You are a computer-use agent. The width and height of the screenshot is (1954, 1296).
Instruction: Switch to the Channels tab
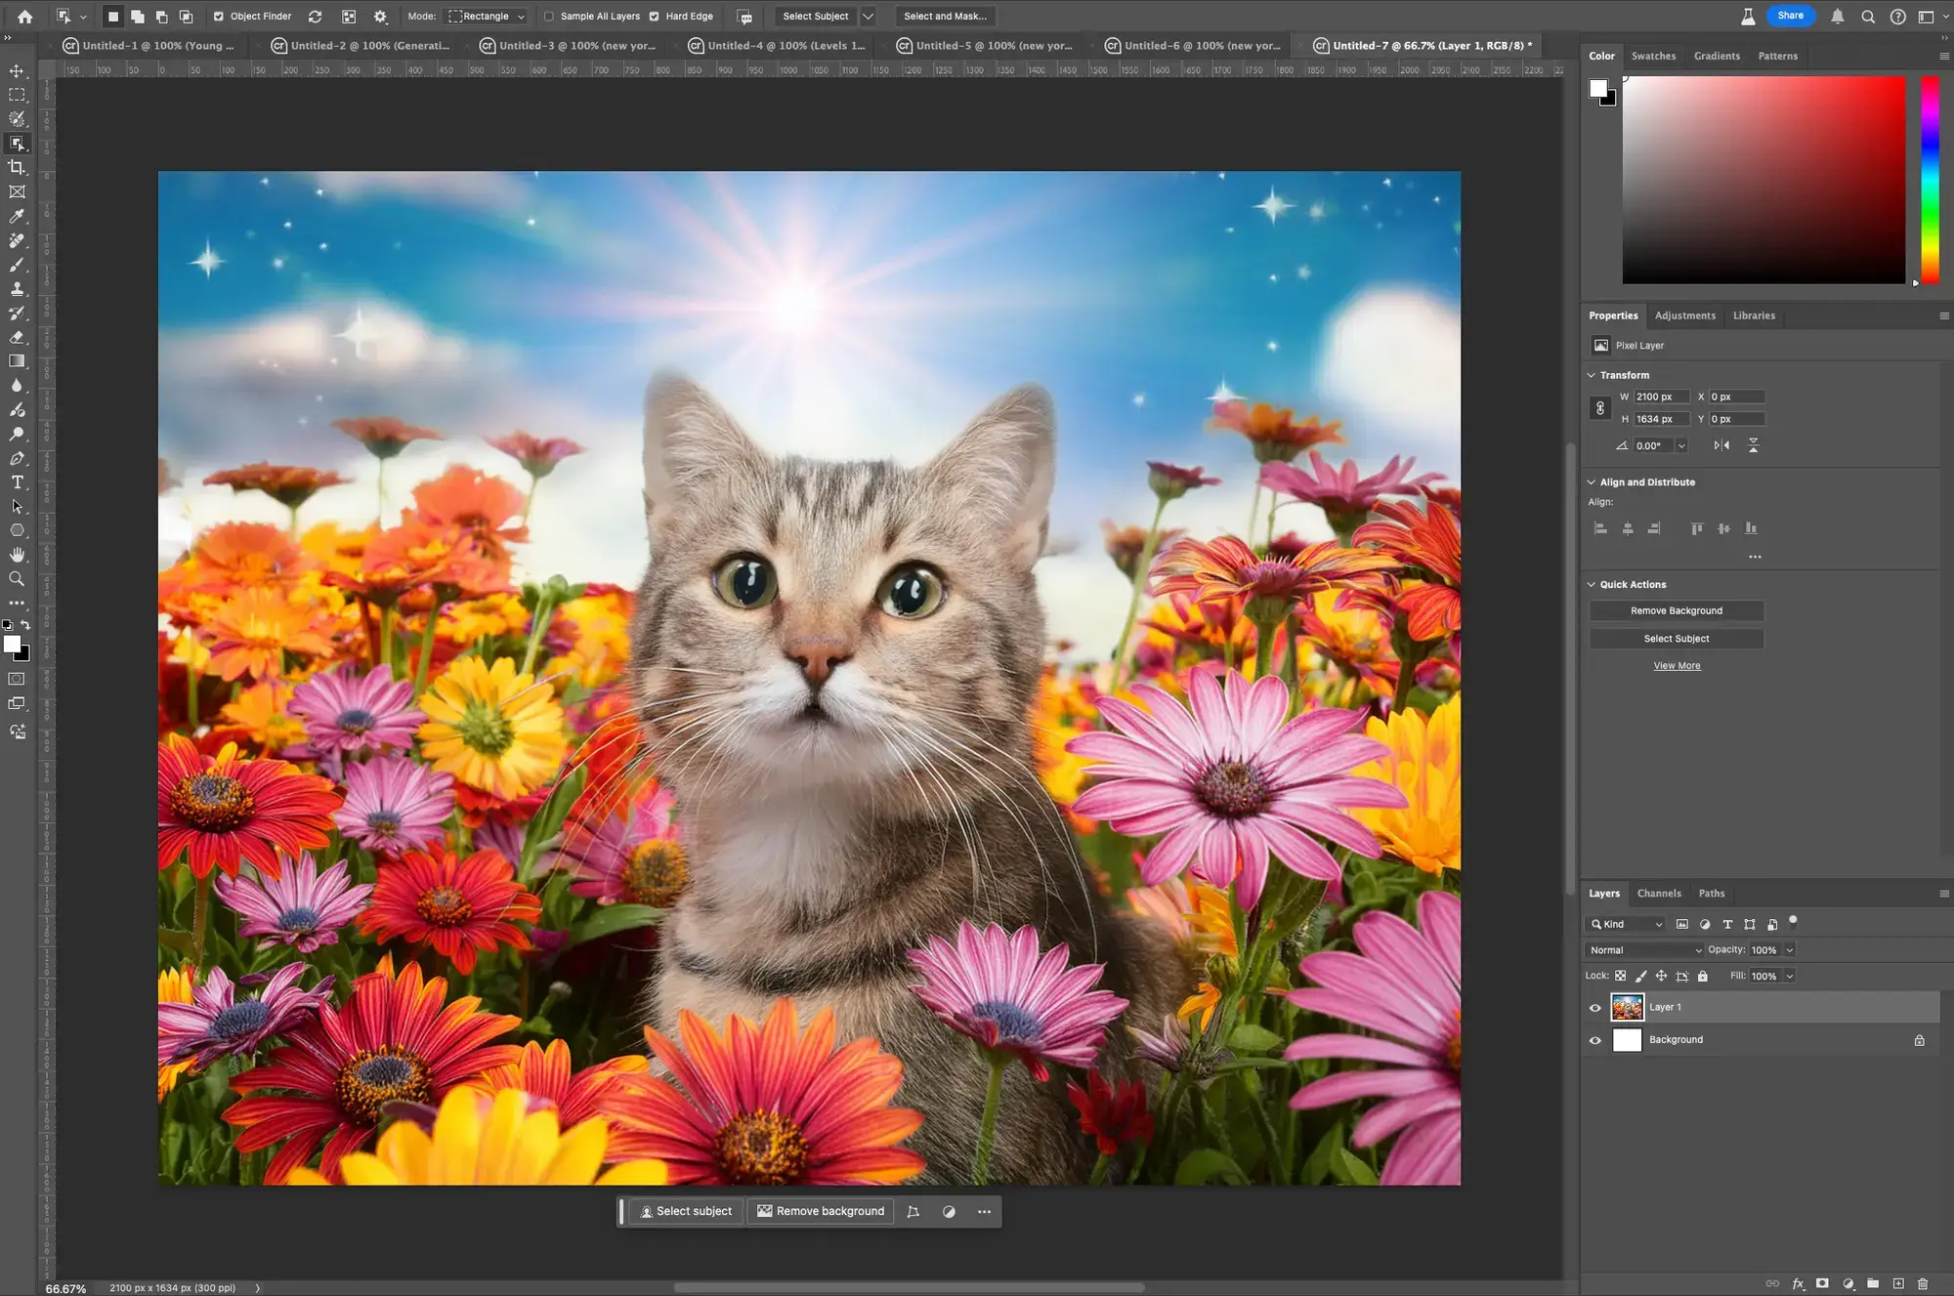click(1659, 893)
